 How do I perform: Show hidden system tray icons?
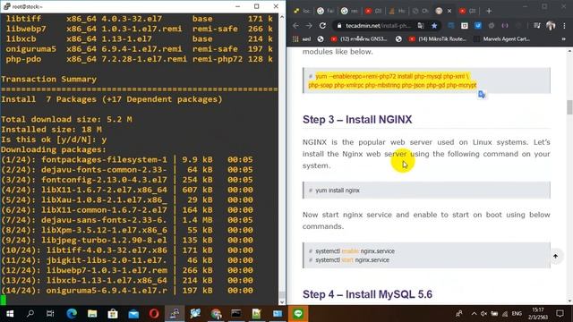click(x=474, y=314)
